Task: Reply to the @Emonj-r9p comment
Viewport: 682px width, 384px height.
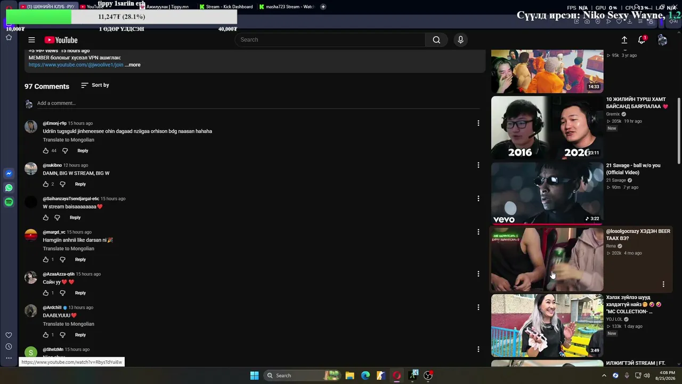Action: tap(83, 151)
